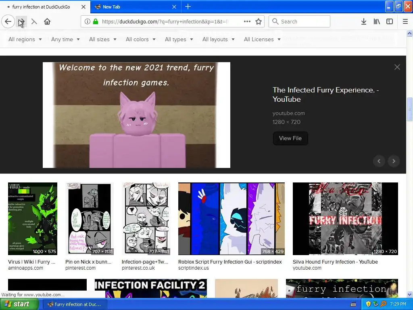Click the page scrollbar down arrow
Viewport: 413px width, 310px height.
coord(409,294)
